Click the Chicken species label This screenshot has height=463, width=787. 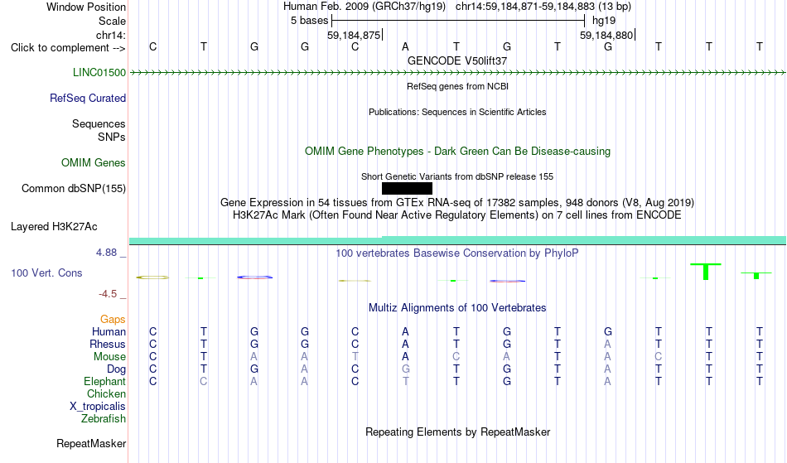click(106, 393)
